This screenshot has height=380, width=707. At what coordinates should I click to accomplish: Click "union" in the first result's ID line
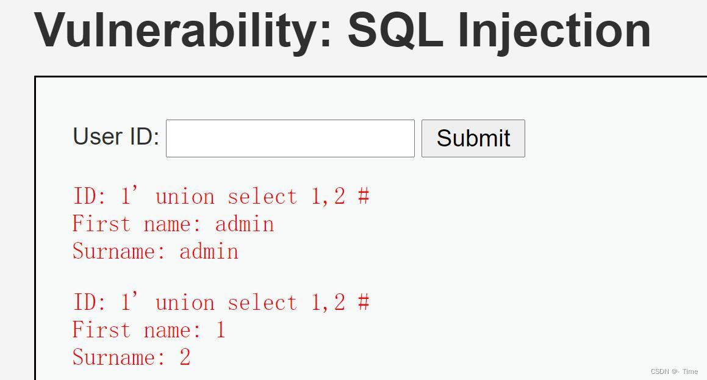pos(185,196)
